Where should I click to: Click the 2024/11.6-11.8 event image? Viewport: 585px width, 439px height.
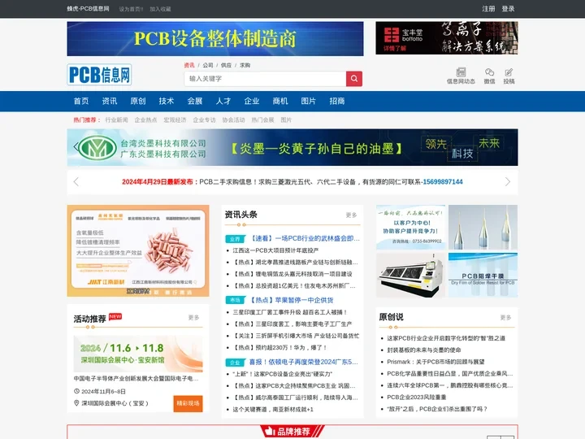click(138, 354)
